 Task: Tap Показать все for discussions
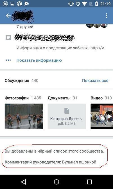(x=95, y=80)
